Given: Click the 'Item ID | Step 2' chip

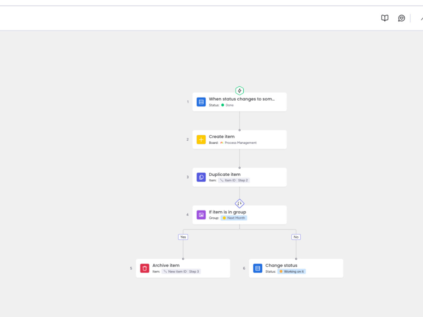Looking at the screenshot, I should tap(233, 180).
